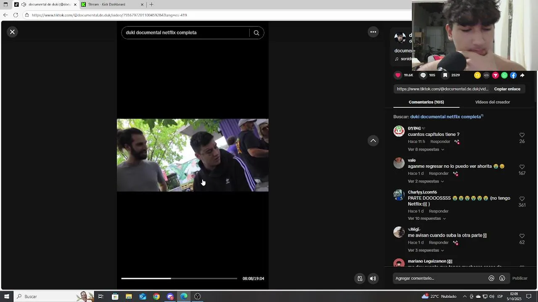Click the embed code icon
This screenshot has height=302, width=538.
486,75
